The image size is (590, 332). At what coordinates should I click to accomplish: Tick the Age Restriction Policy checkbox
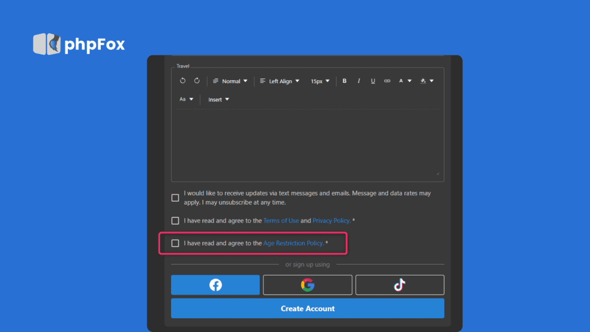point(175,243)
